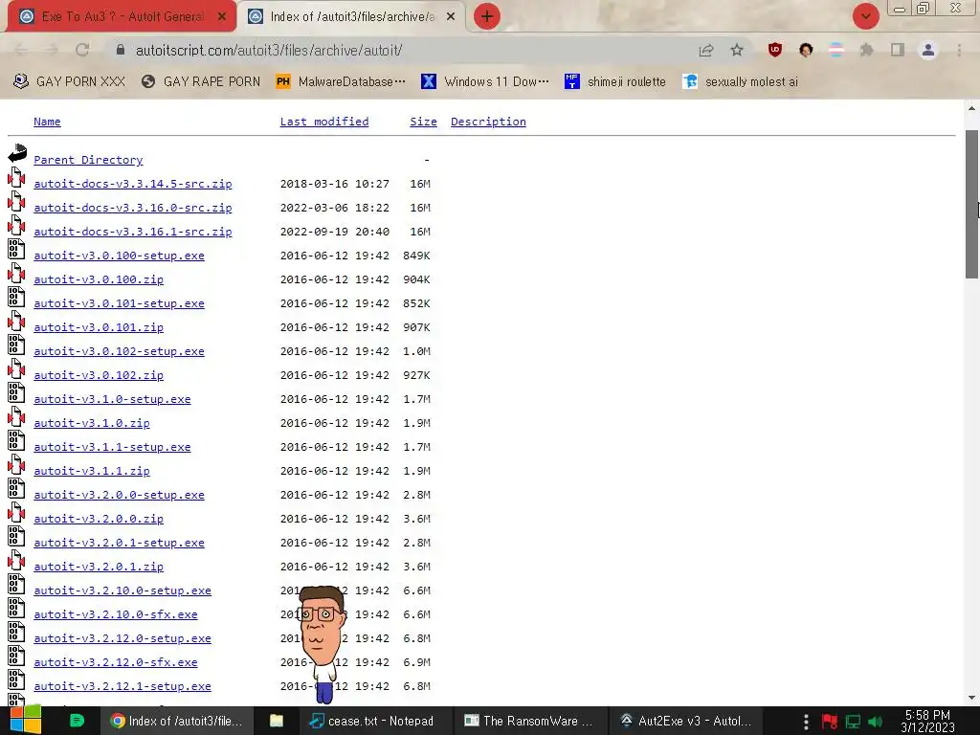Reload the Index of autoit page
The width and height of the screenshot is (980, 735).
click(82, 50)
